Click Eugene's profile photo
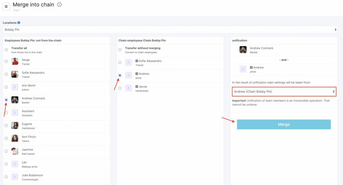The height and width of the screenshot is (185, 343). (x=15, y=126)
